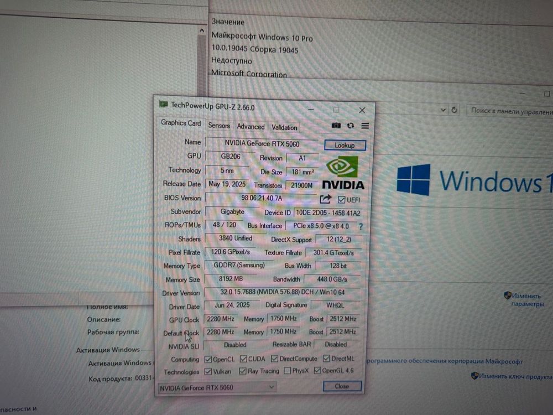Toggle the CUDA checkbox
Screen dimensions: 553x415
pos(243,359)
